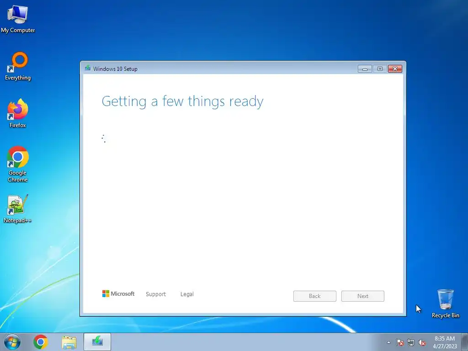Click the Next button
Screen dimensions: 468x351
click(x=362, y=296)
